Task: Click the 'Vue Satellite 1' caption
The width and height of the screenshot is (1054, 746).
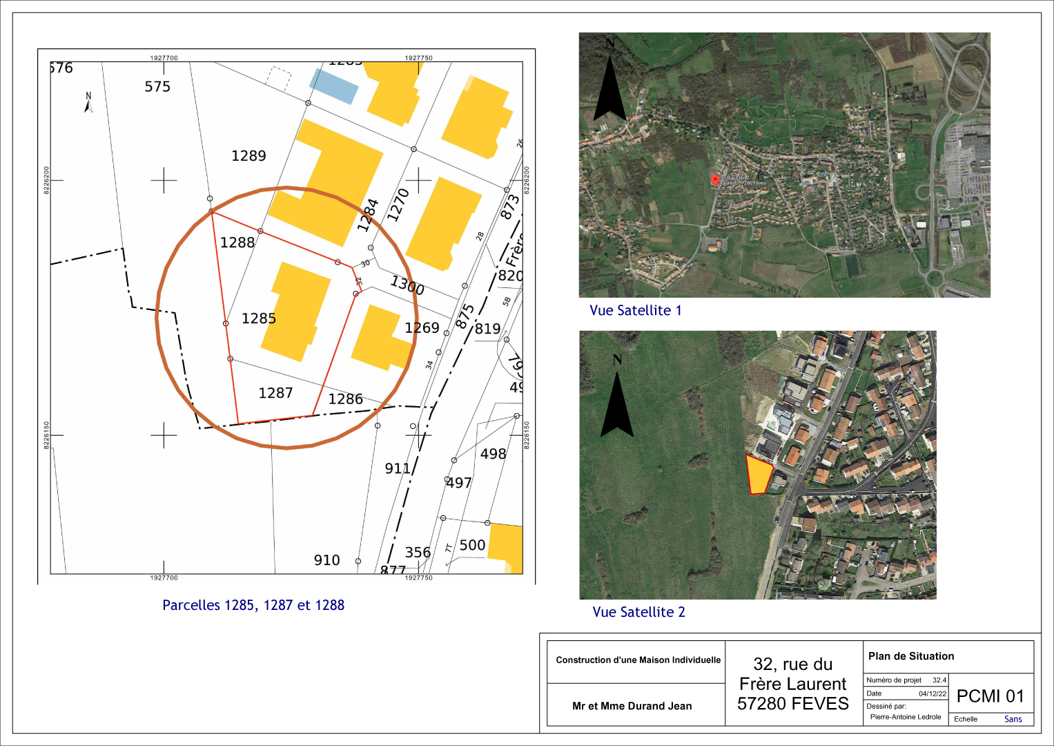Action: tap(635, 311)
